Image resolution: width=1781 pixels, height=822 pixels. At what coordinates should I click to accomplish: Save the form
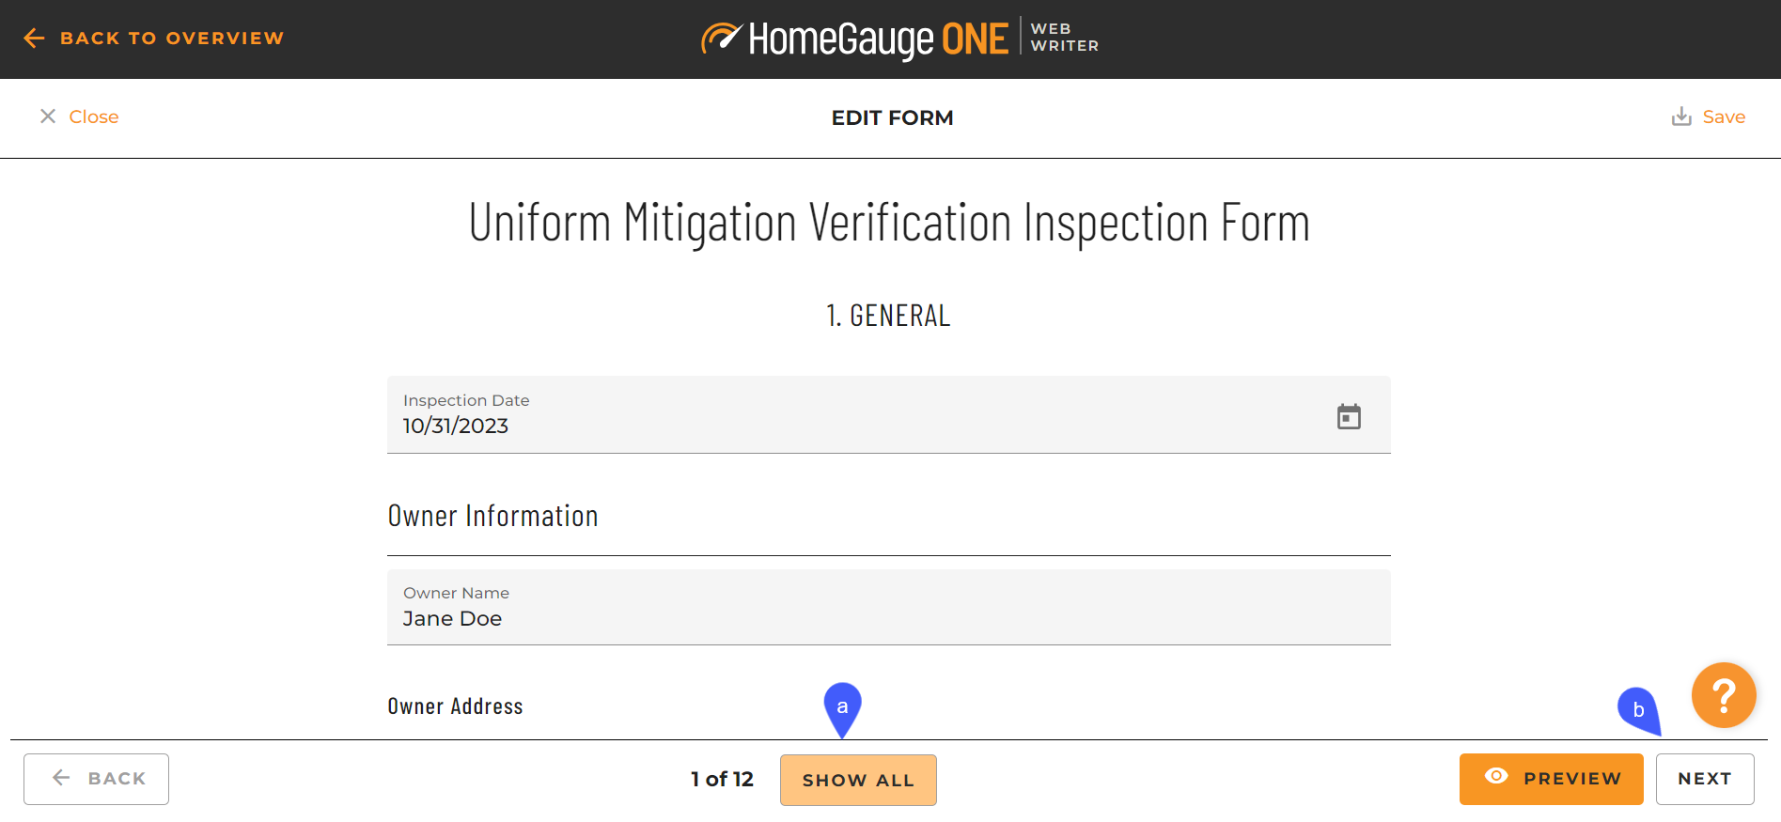pyautogui.click(x=1709, y=116)
